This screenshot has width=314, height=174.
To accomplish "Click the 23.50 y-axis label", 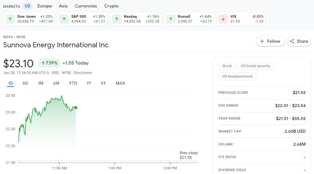I will coord(11,96).
